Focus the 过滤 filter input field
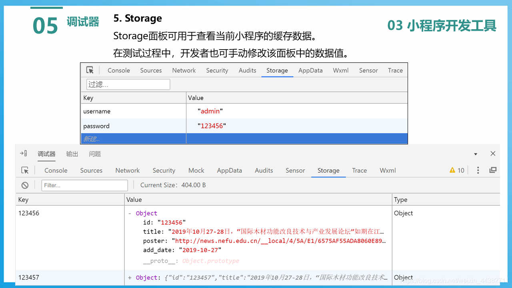Viewport: 512px width, 288px height. point(128,84)
